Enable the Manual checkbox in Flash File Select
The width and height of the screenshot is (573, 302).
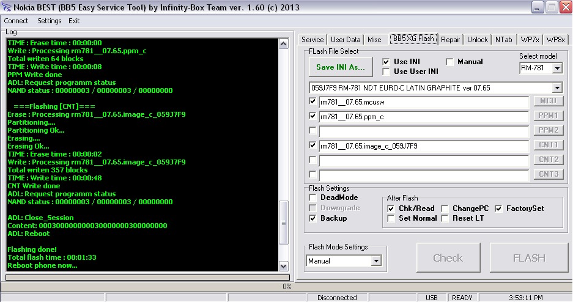[x=450, y=62]
